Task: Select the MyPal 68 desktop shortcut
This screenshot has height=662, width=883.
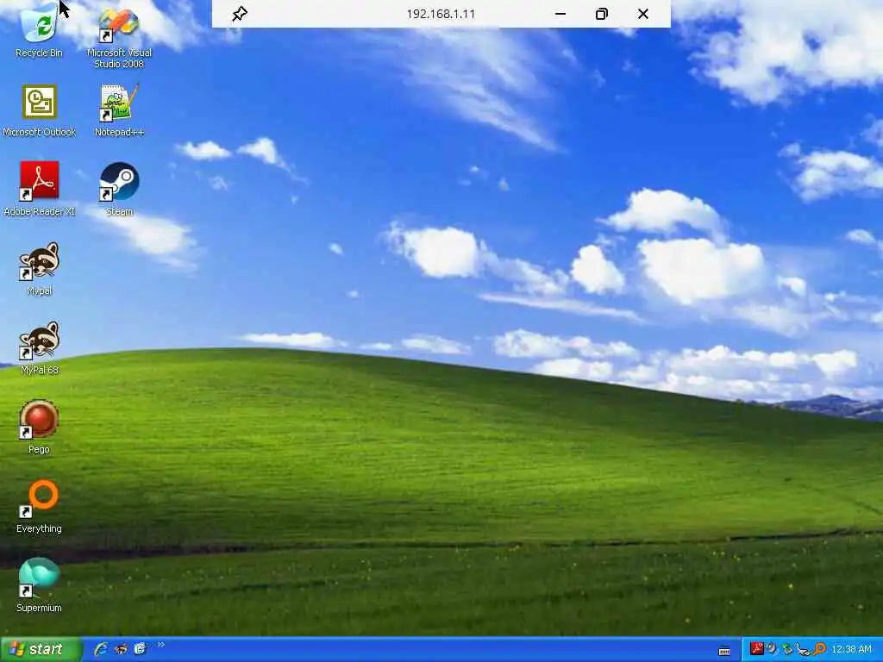Action: coord(39,348)
